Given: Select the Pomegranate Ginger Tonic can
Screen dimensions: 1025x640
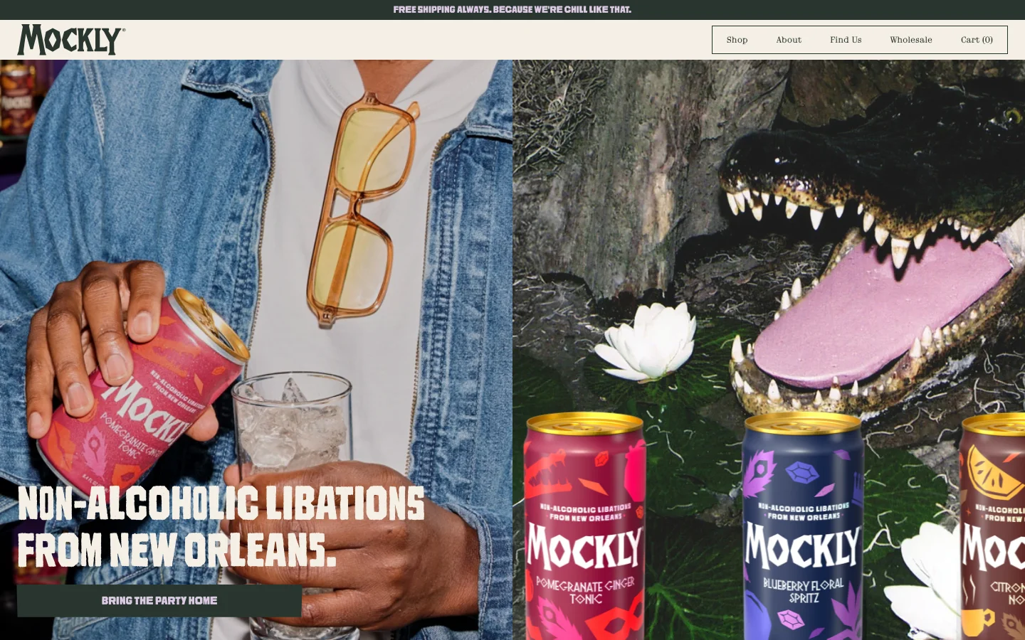Looking at the screenshot, I should point(585,526).
